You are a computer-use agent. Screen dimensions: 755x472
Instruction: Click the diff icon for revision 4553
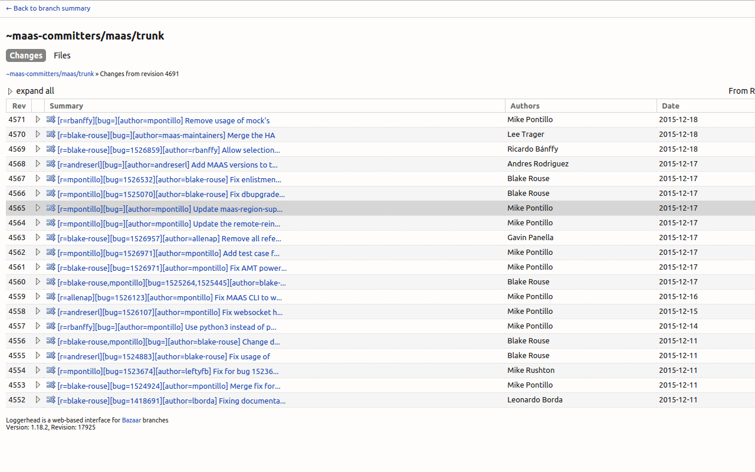click(x=51, y=385)
